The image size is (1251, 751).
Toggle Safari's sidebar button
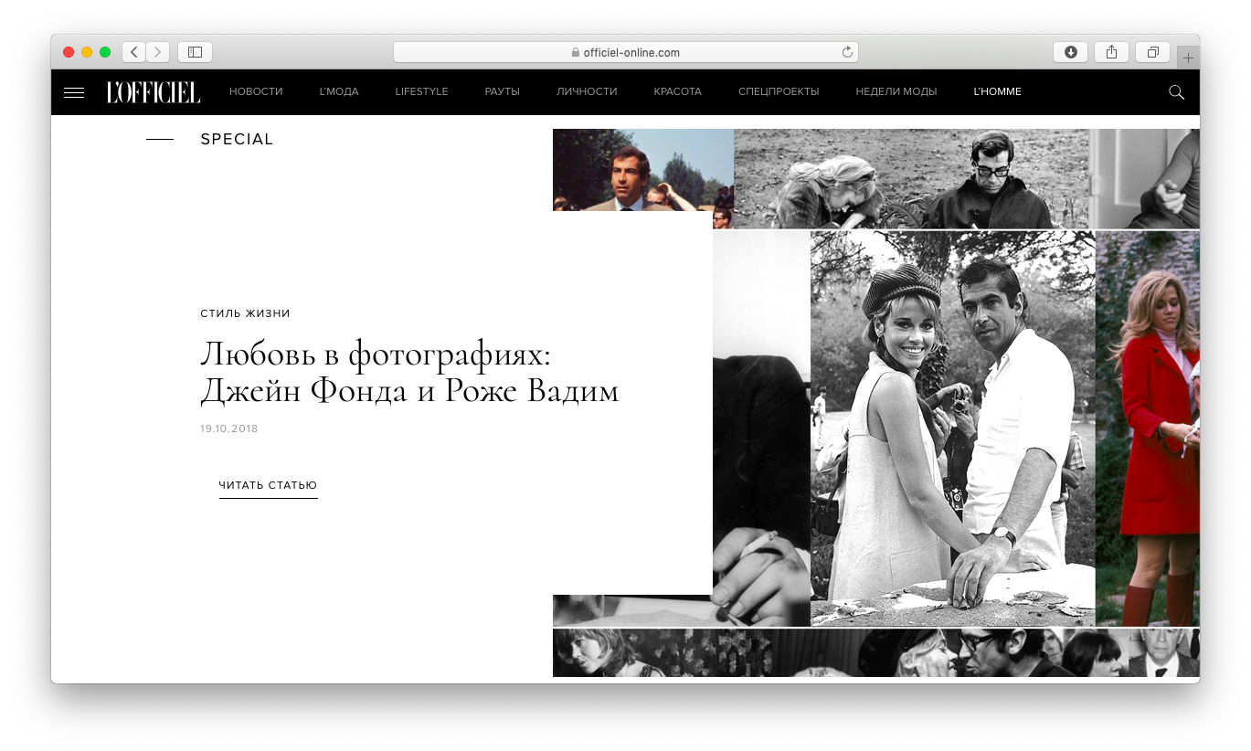195,52
